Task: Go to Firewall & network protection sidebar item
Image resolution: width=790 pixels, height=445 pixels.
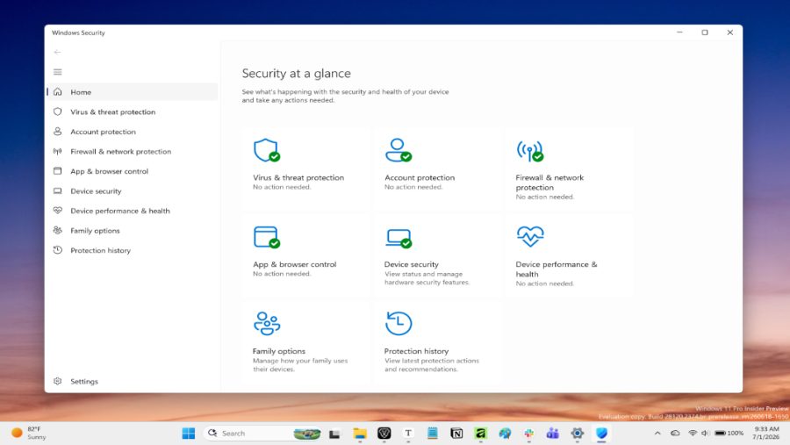Action: 133,151
